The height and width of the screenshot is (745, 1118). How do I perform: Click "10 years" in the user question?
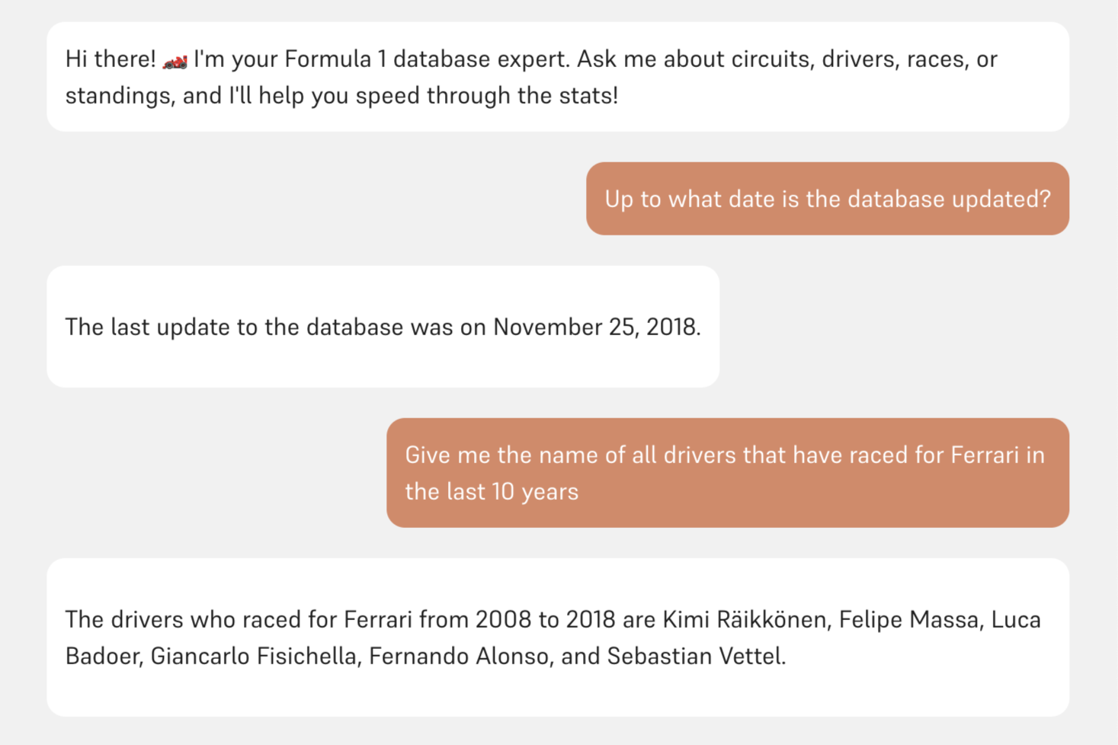pos(535,492)
